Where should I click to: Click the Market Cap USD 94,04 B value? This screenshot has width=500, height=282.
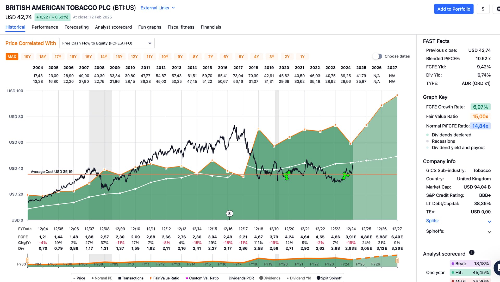[477, 187]
